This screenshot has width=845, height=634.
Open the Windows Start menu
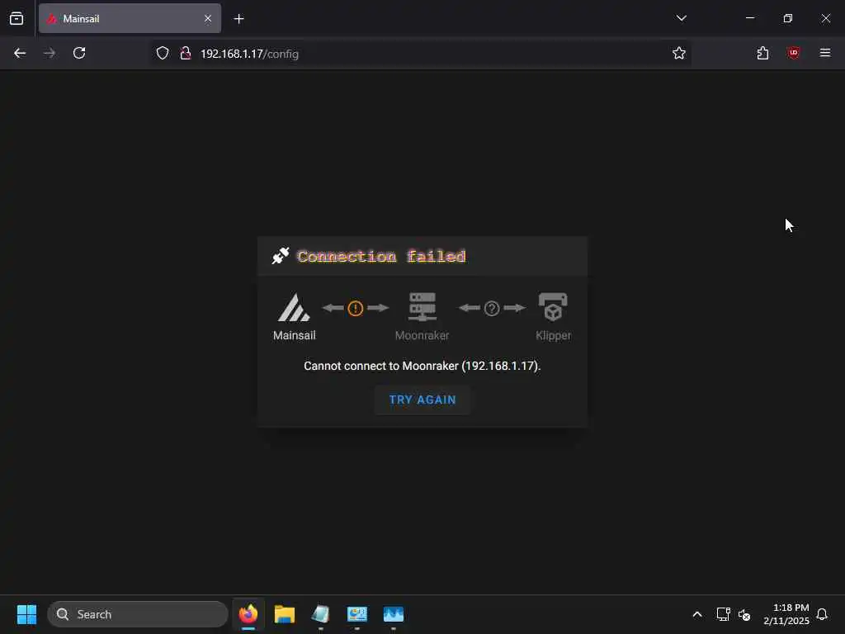coord(26,614)
